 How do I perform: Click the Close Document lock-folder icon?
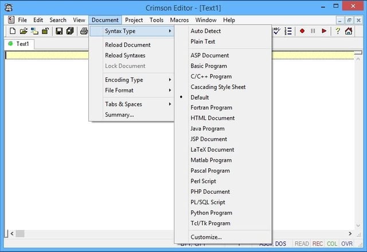coord(45,31)
